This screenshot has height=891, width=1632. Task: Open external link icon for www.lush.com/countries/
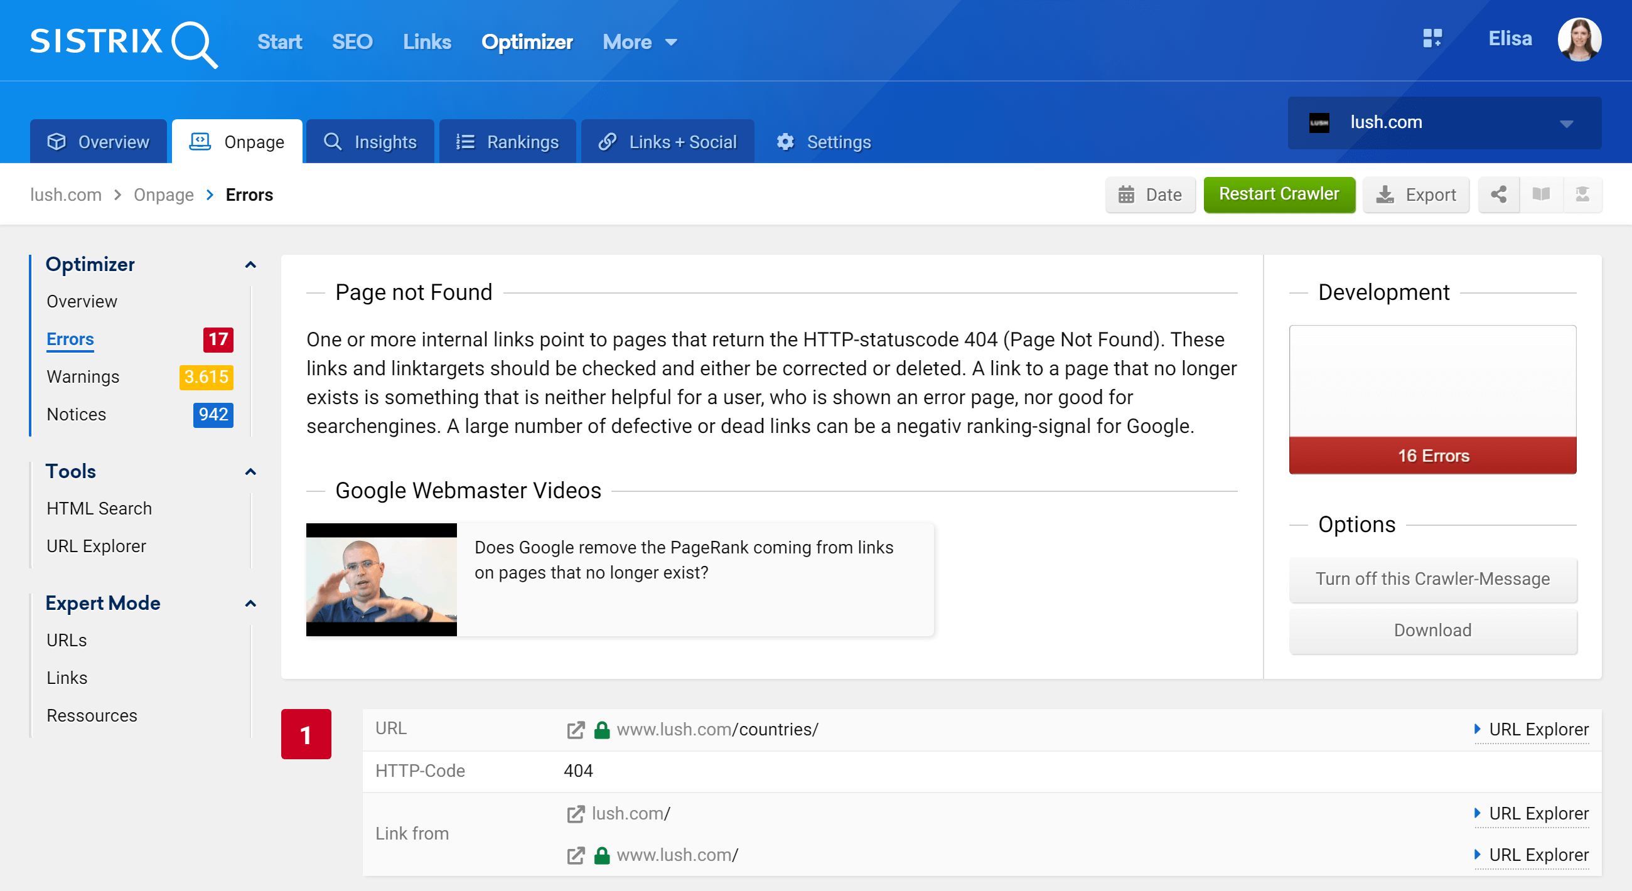pos(575,730)
